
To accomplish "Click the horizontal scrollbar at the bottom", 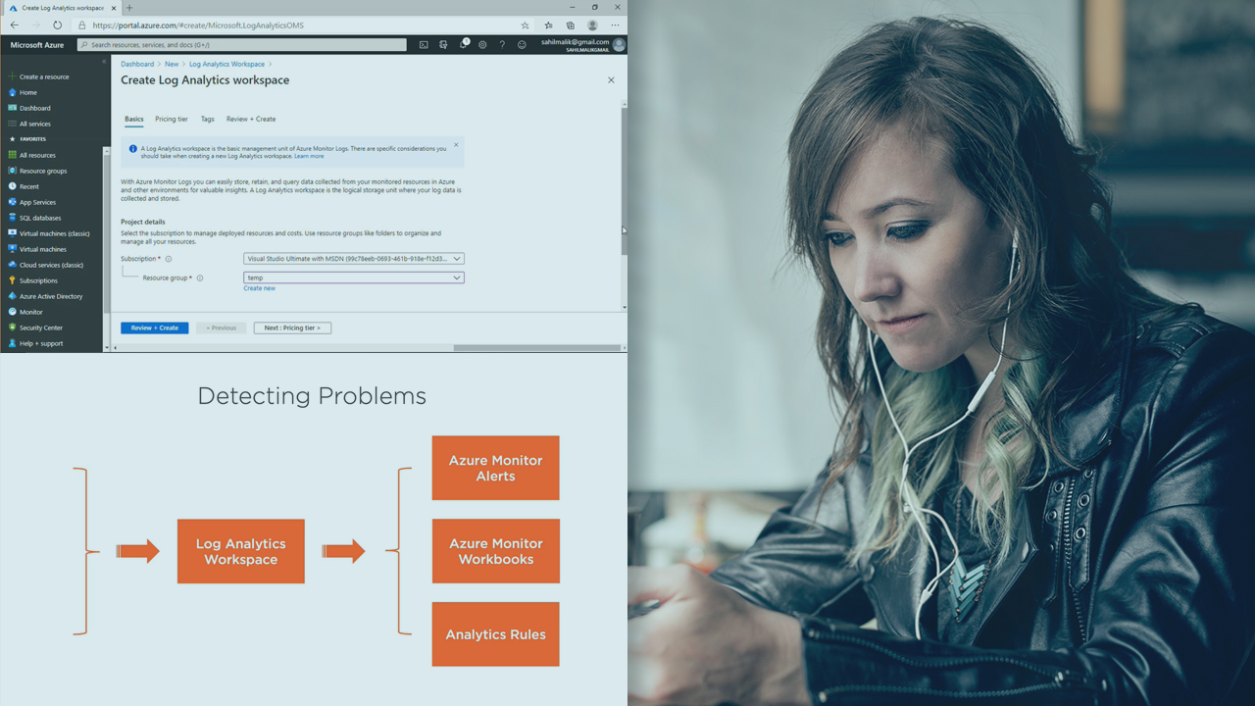I will coord(536,347).
